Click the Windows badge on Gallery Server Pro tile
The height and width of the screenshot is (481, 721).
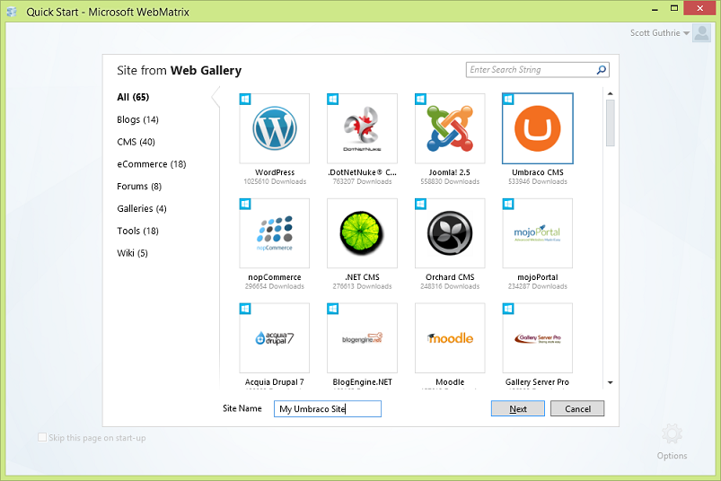point(508,309)
